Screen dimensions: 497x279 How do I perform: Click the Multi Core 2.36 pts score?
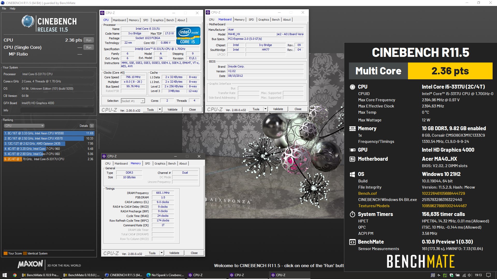coord(450,71)
